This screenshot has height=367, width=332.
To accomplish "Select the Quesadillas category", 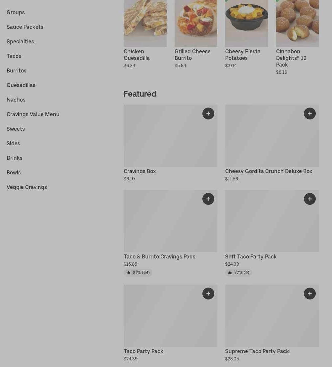I will pos(21,85).
